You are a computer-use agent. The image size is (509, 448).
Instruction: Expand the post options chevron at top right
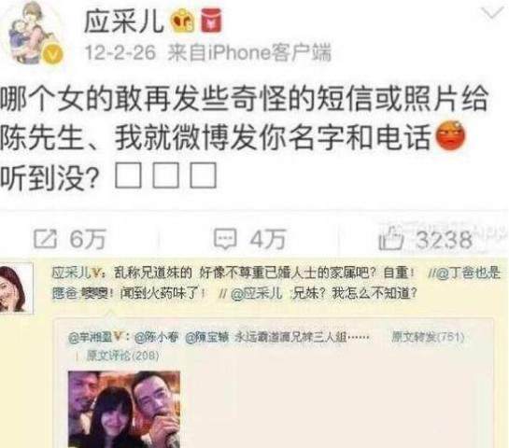(x=493, y=13)
